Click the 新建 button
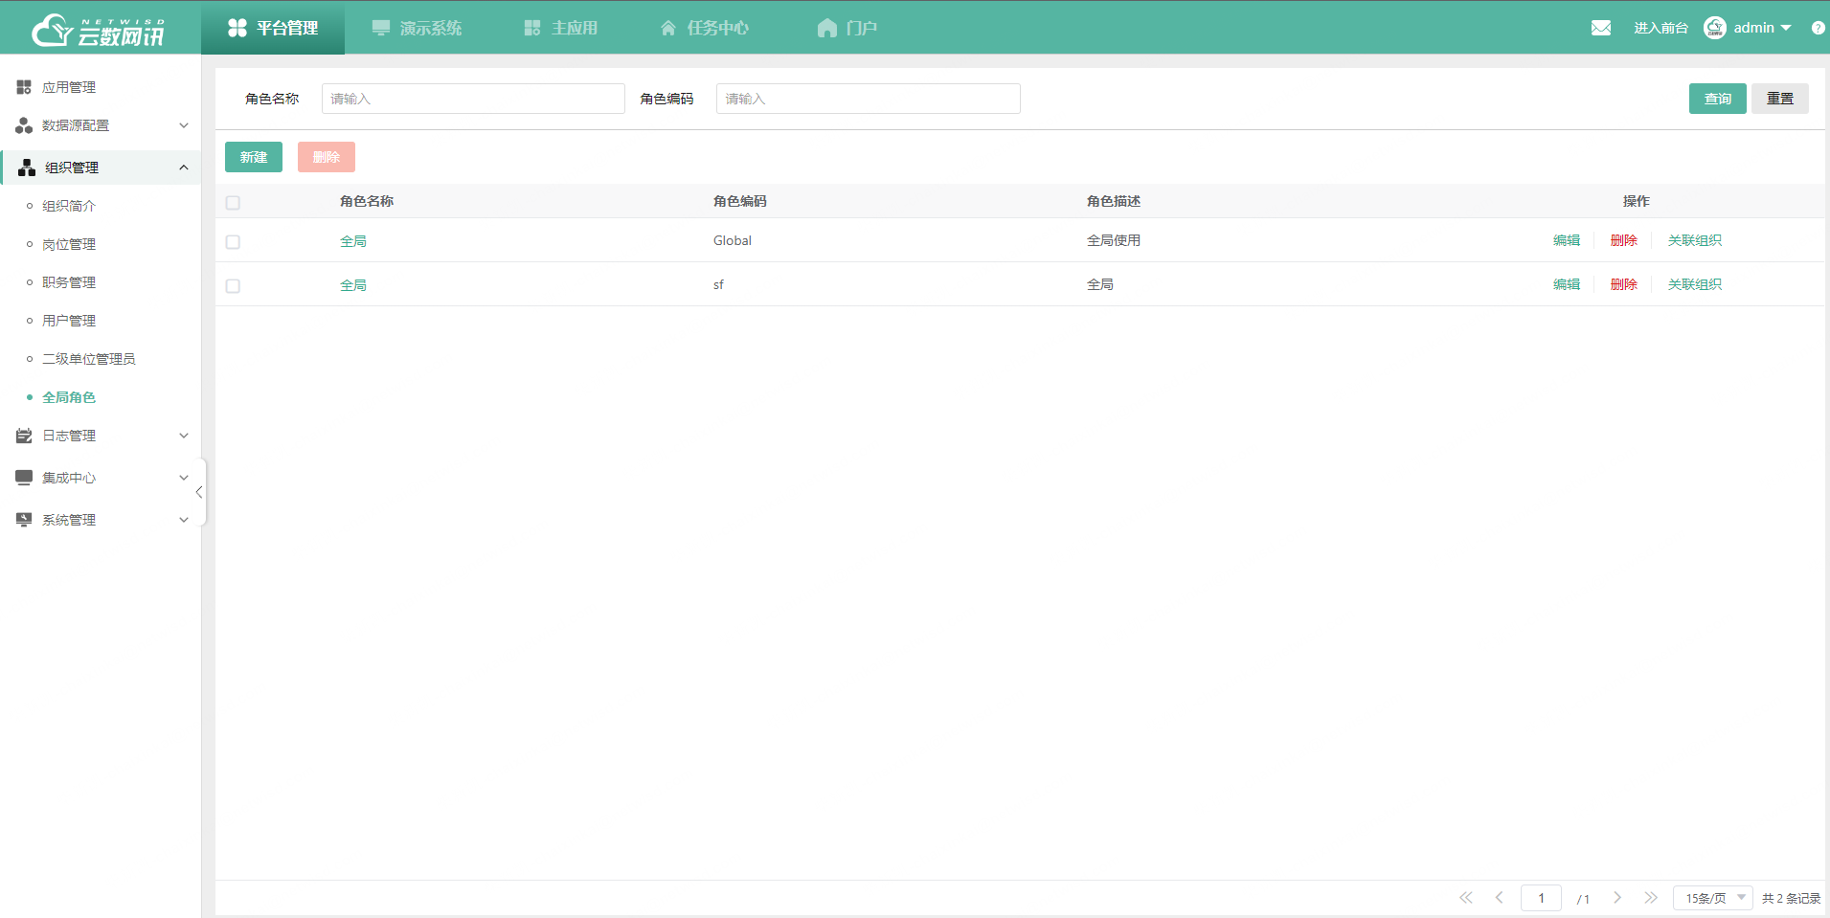 point(254,157)
